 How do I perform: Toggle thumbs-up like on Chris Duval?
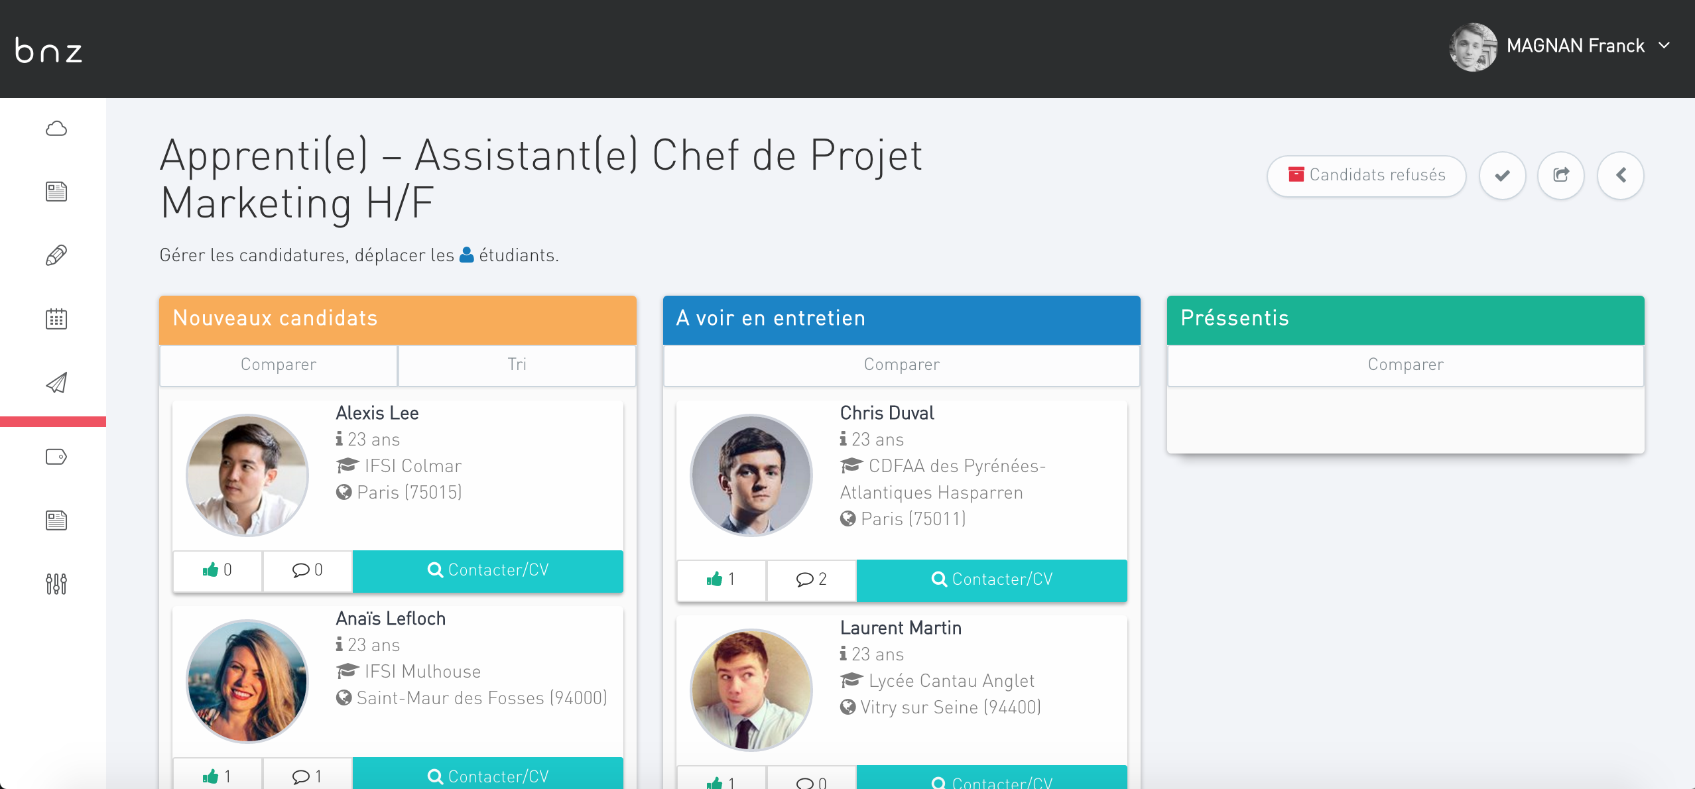(721, 579)
